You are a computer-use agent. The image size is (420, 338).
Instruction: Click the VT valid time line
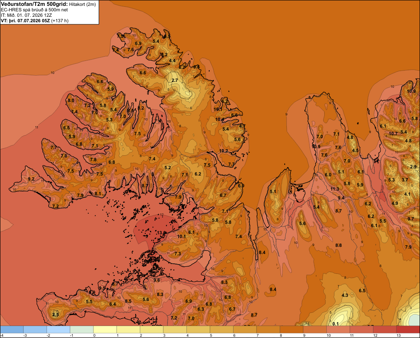tap(34, 21)
